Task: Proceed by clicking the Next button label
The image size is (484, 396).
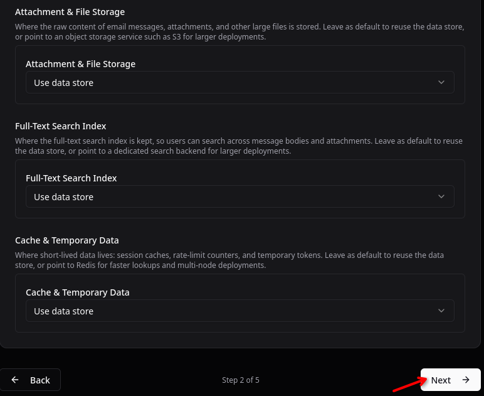Action: pyautogui.click(x=441, y=380)
